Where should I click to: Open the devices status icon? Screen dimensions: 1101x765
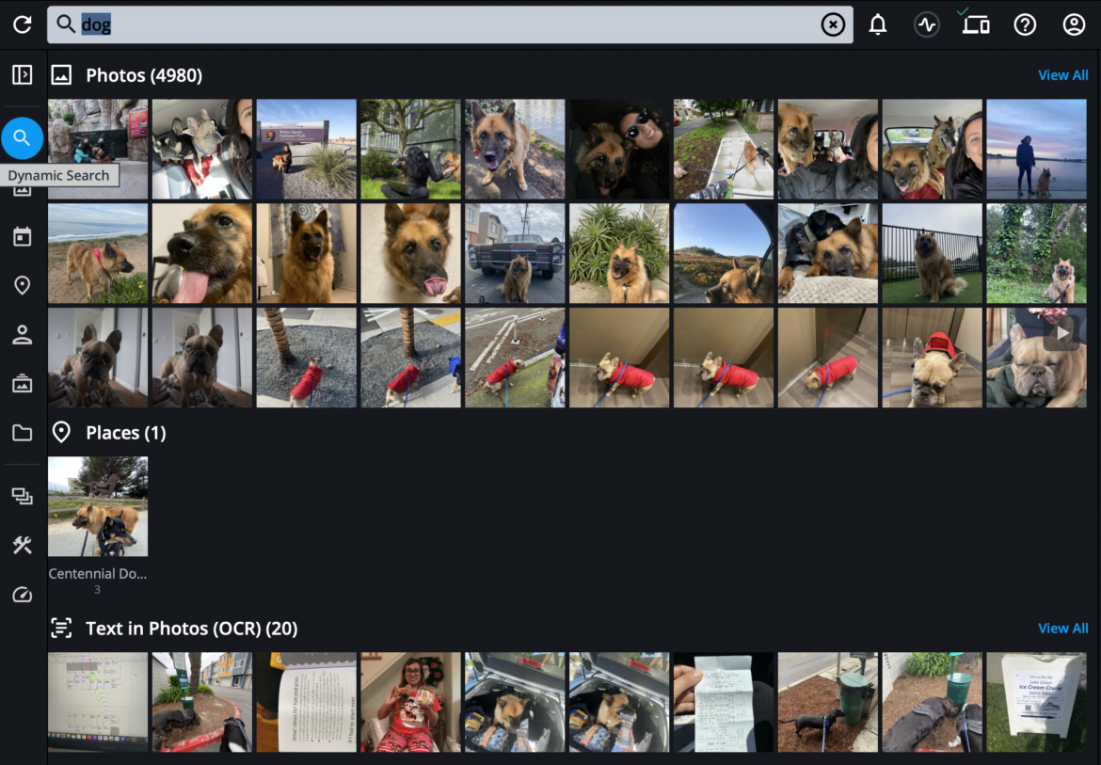click(976, 25)
